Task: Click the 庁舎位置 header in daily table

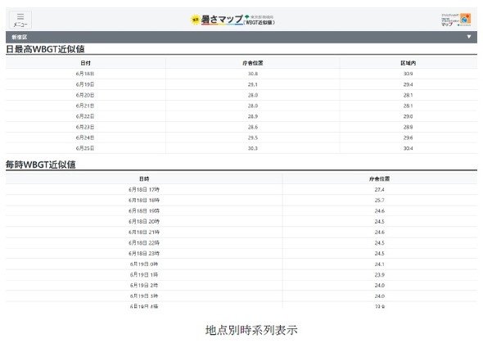Action: click(253, 63)
